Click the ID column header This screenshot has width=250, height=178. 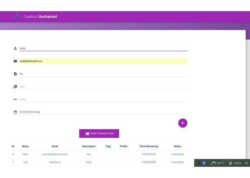pyautogui.click(x=13, y=146)
